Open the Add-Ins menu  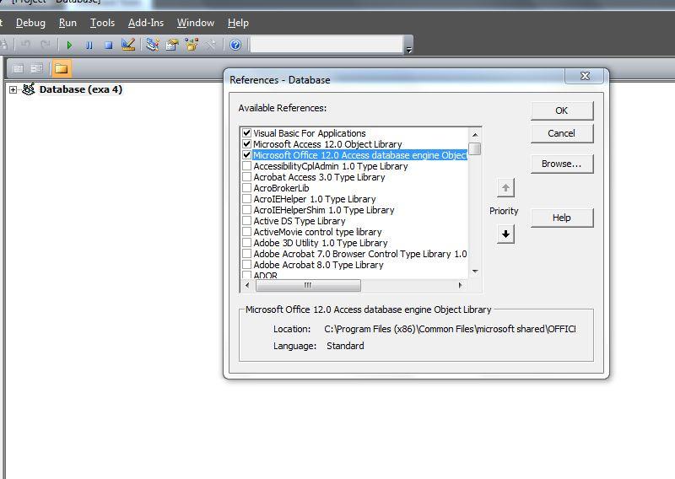[146, 23]
